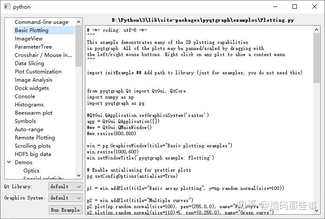Click the code view scrollbar thumb
The height and width of the screenshot is (219, 325).
coord(316,58)
